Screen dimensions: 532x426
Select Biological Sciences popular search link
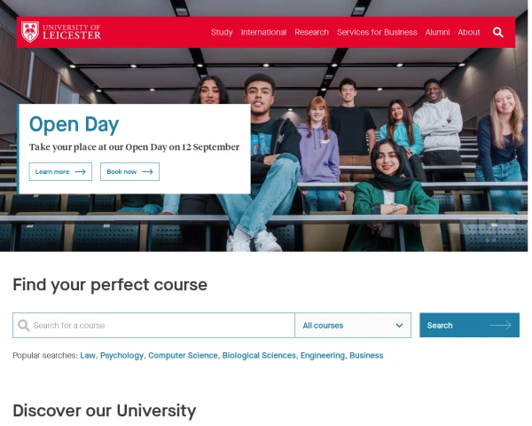pos(259,356)
